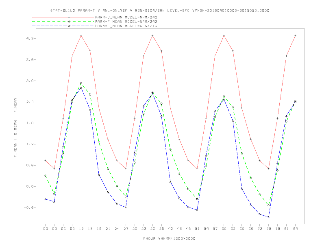Click the FHOUR VHHMM x-axis title

[169, 238]
